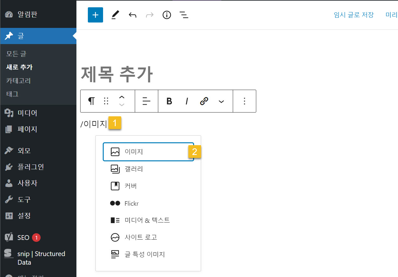
Task: Expand the more formatting options chevron
Action: point(221,101)
